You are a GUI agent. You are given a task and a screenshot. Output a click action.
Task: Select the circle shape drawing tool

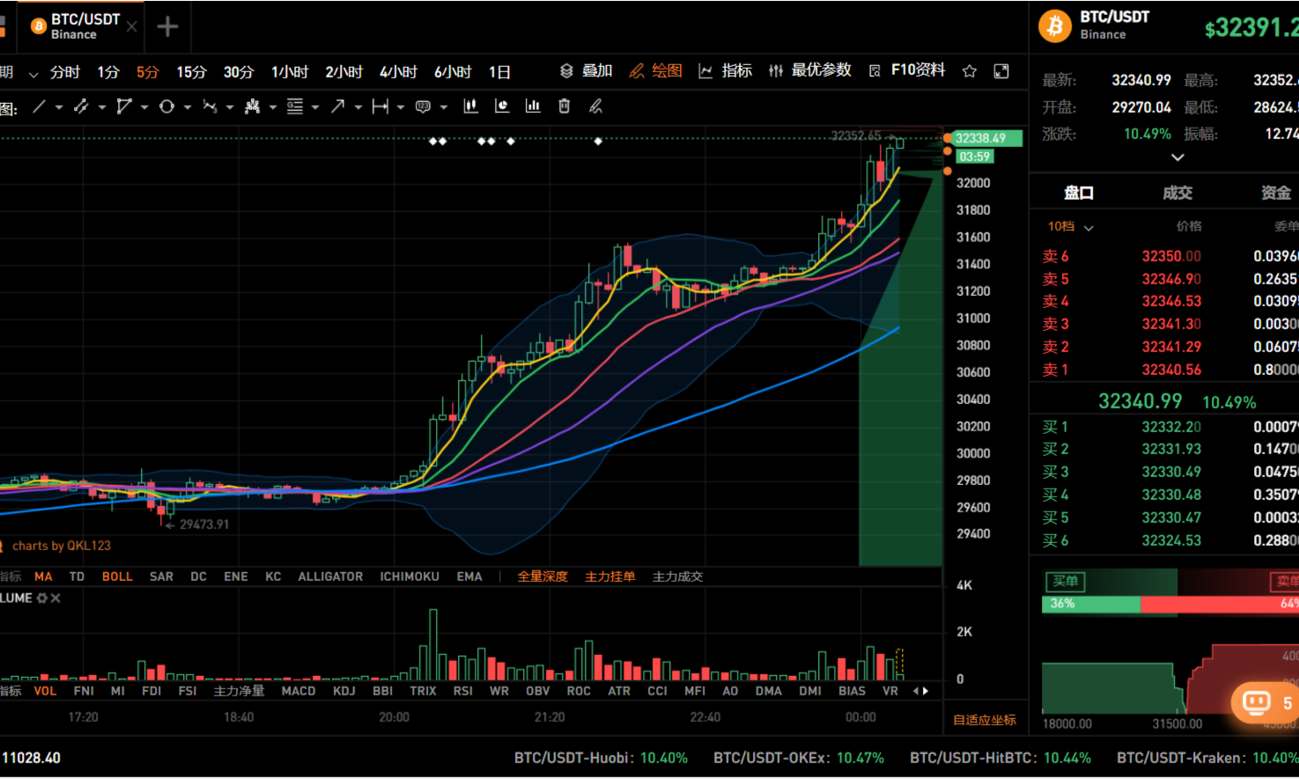coord(166,107)
